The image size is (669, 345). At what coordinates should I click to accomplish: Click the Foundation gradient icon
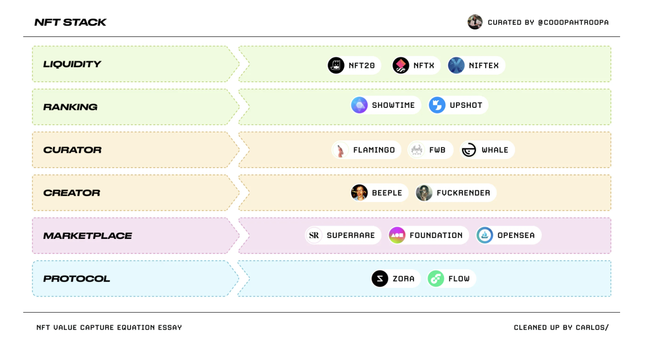(397, 236)
